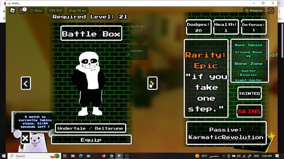Click the match in progress notice
The width and height of the screenshot is (284, 159).
pos(35,122)
